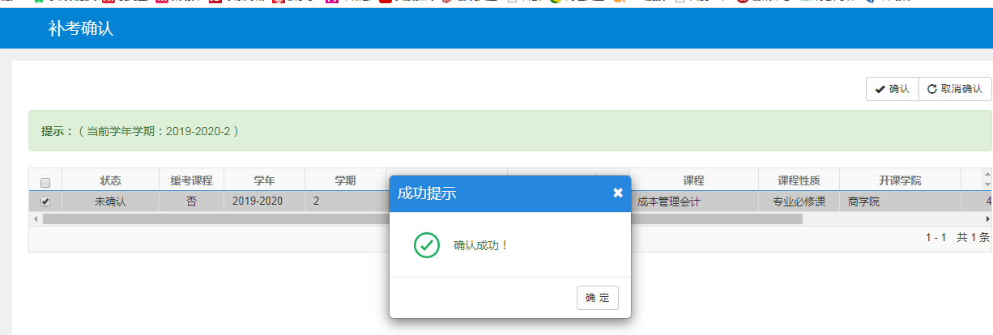
Task: Close the 成功提示 dialog with the X
Action: pos(618,193)
